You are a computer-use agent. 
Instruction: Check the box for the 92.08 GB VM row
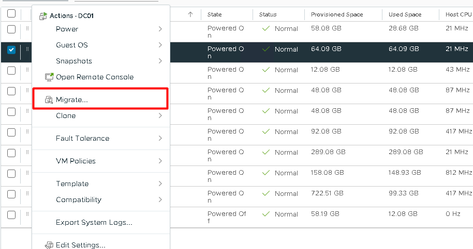(x=11, y=132)
